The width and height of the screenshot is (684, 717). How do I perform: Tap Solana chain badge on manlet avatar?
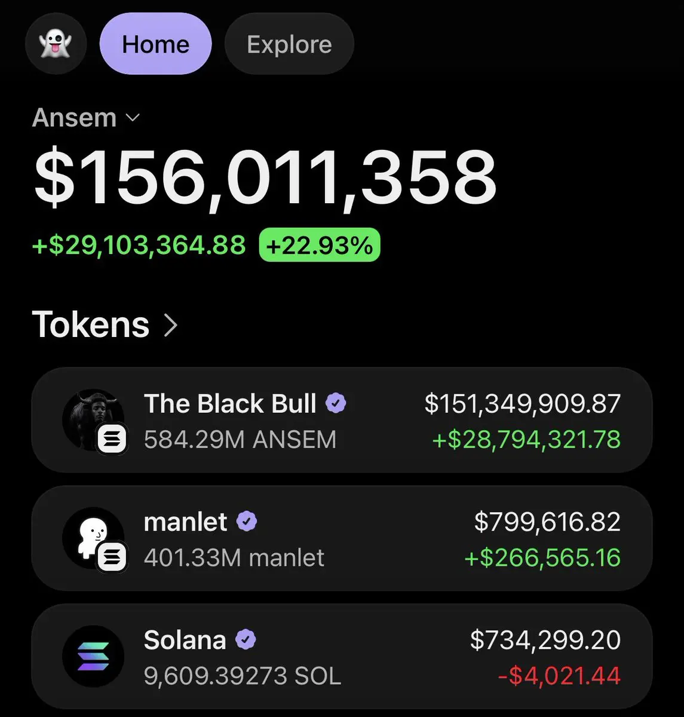click(x=112, y=558)
